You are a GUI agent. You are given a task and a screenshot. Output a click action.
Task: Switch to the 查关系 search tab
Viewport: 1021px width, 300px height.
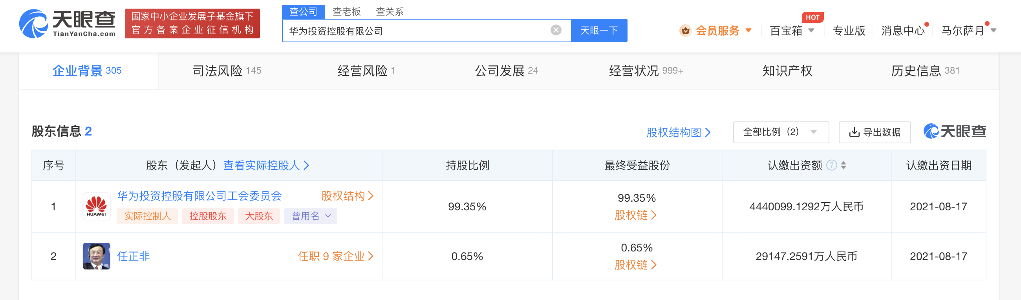[x=389, y=11]
